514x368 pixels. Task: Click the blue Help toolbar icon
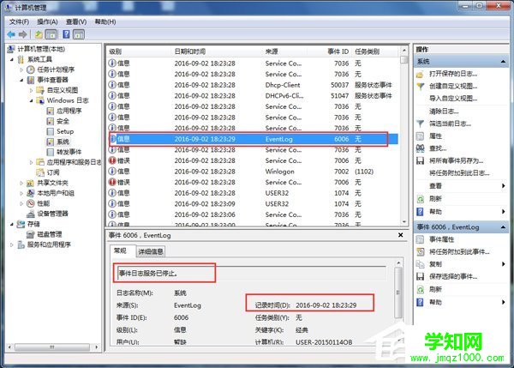tap(66, 34)
